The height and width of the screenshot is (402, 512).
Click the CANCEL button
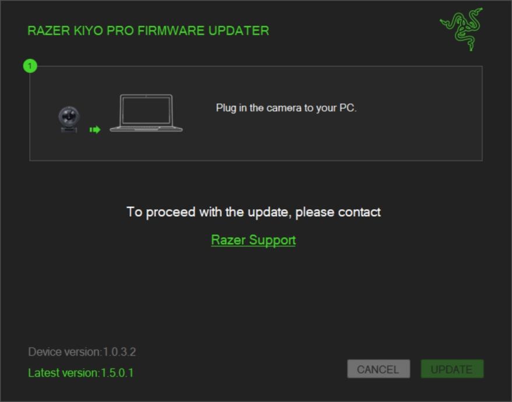click(378, 369)
